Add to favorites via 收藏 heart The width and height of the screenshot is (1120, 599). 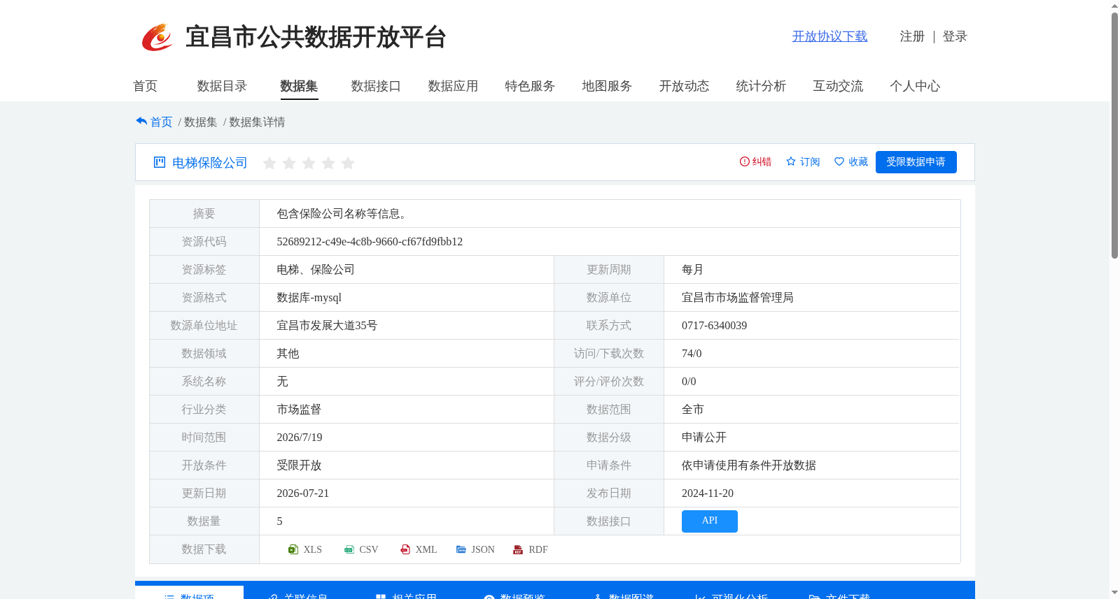(x=851, y=161)
